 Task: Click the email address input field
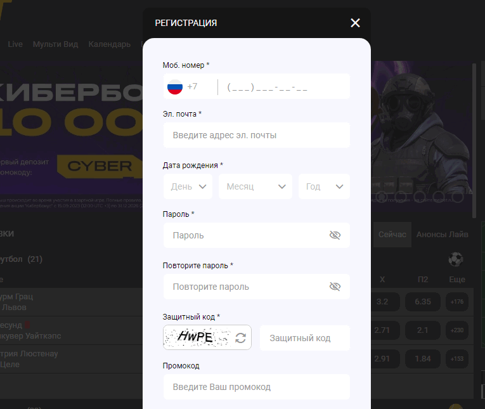pos(256,135)
